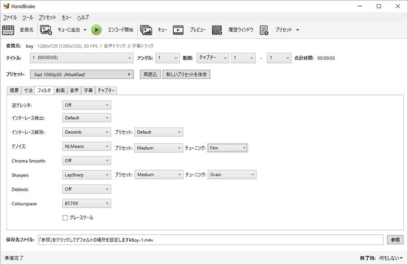Open the start chapter dropdown

[x=243, y=58]
